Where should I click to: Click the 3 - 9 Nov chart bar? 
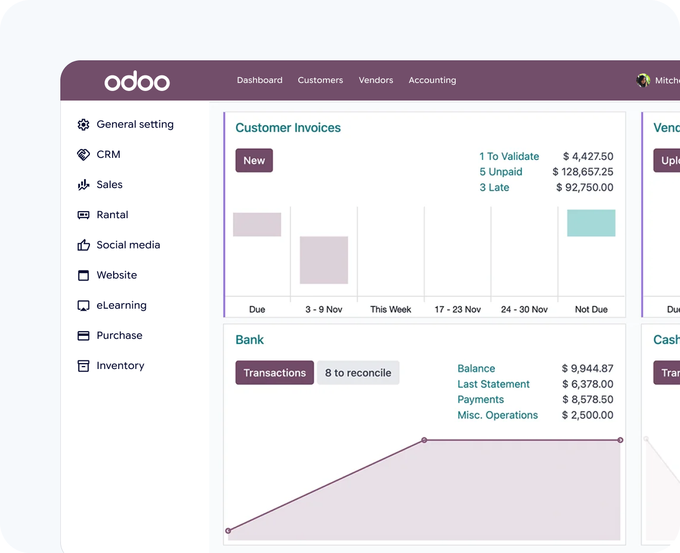pos(324,260)
